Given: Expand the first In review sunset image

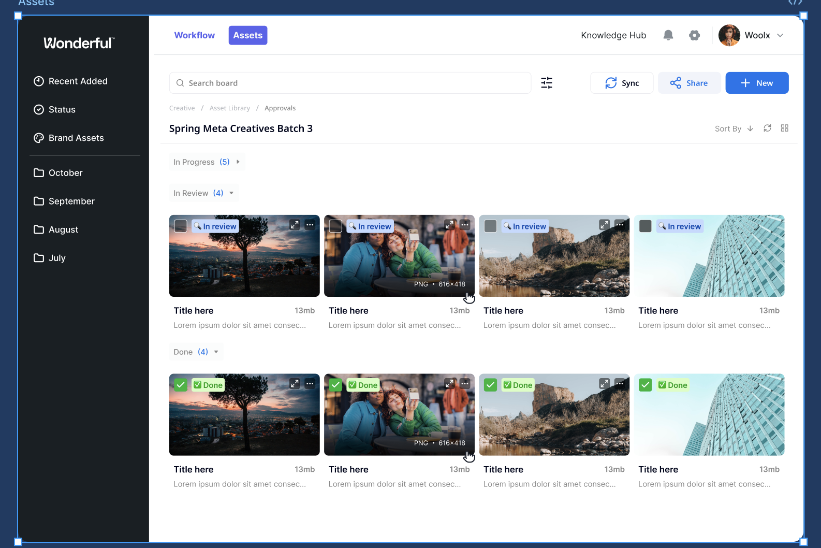Looking at the screenshot, I should tap(295, 225).
